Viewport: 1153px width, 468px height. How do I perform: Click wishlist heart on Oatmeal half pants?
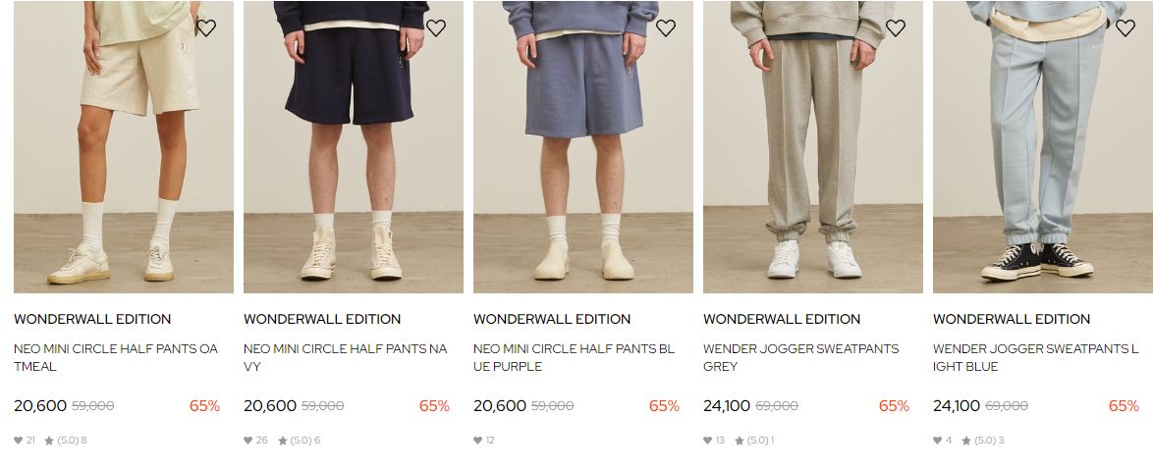[x=206, y=27]
